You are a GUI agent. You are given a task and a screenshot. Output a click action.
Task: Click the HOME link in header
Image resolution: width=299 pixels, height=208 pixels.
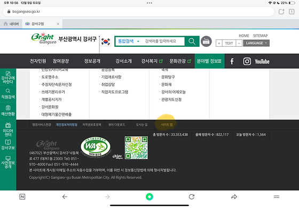244,36
